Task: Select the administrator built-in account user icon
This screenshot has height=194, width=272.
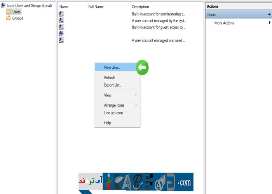Action: click(x=61, y=14)
